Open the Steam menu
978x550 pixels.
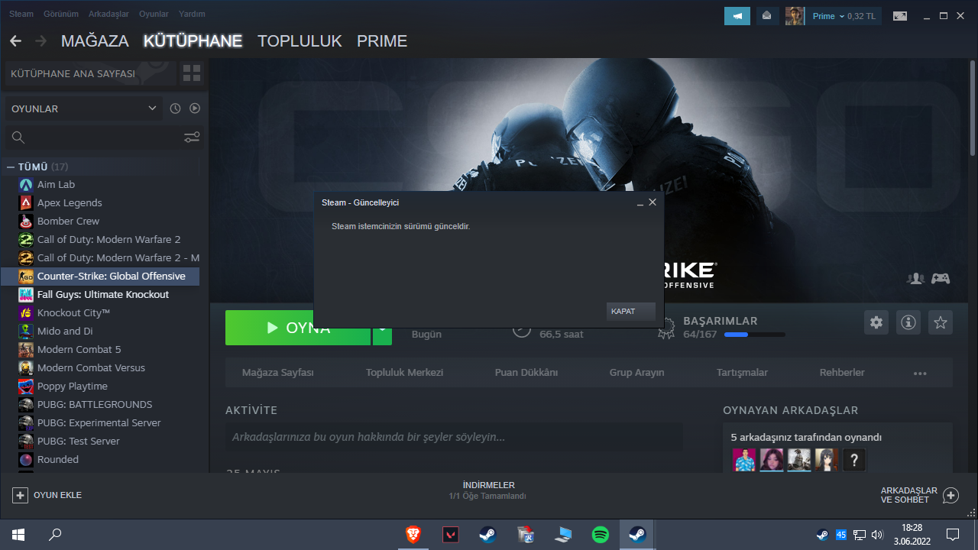[21, 14]
